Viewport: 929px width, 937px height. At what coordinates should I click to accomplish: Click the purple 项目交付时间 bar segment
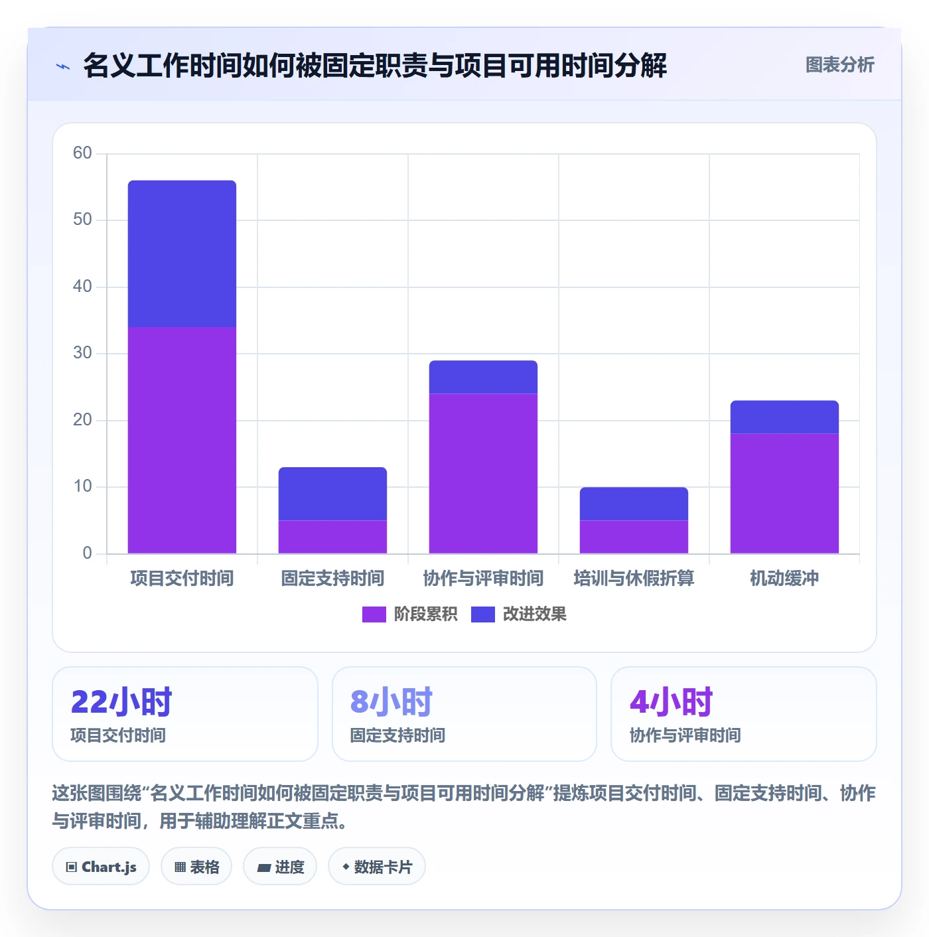[x=182, y=440]
